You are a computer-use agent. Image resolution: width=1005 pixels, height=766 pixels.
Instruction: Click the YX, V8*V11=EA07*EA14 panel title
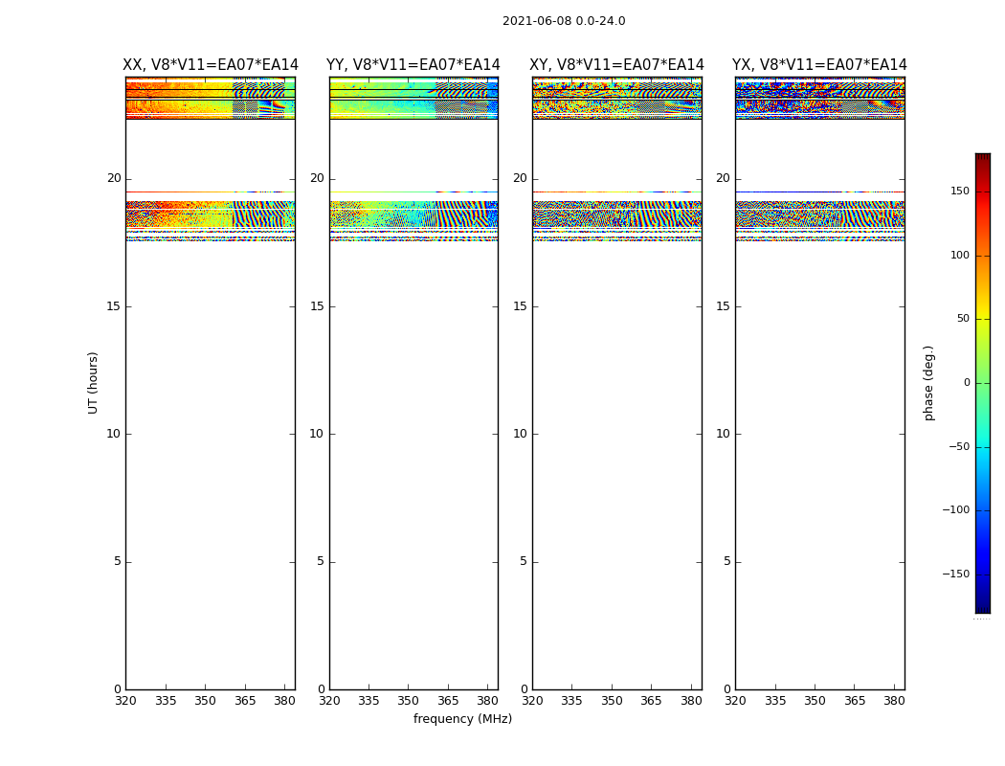point(819,65)
